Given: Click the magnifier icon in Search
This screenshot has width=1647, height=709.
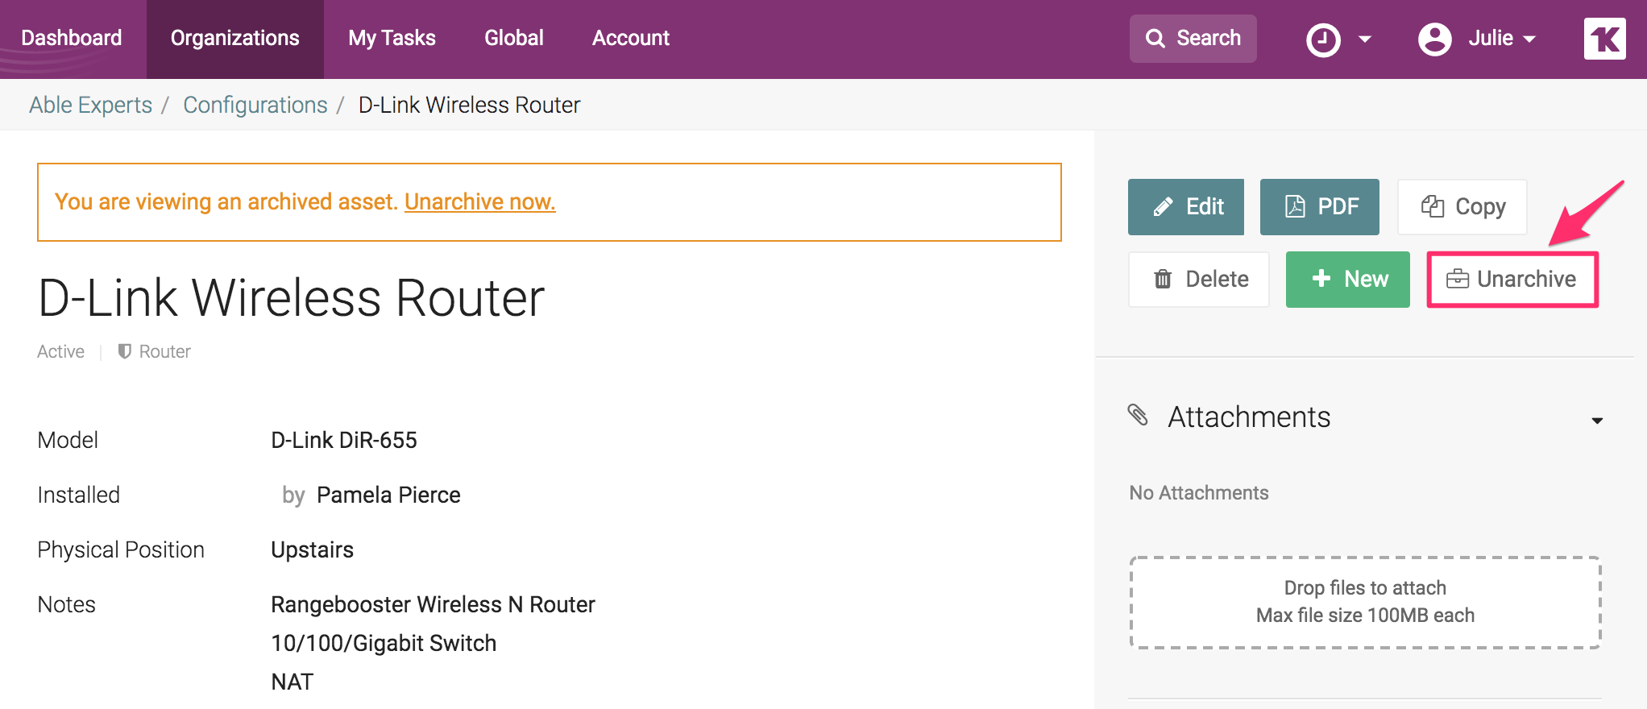Looking at the screenshot, I should [1155, 39].
